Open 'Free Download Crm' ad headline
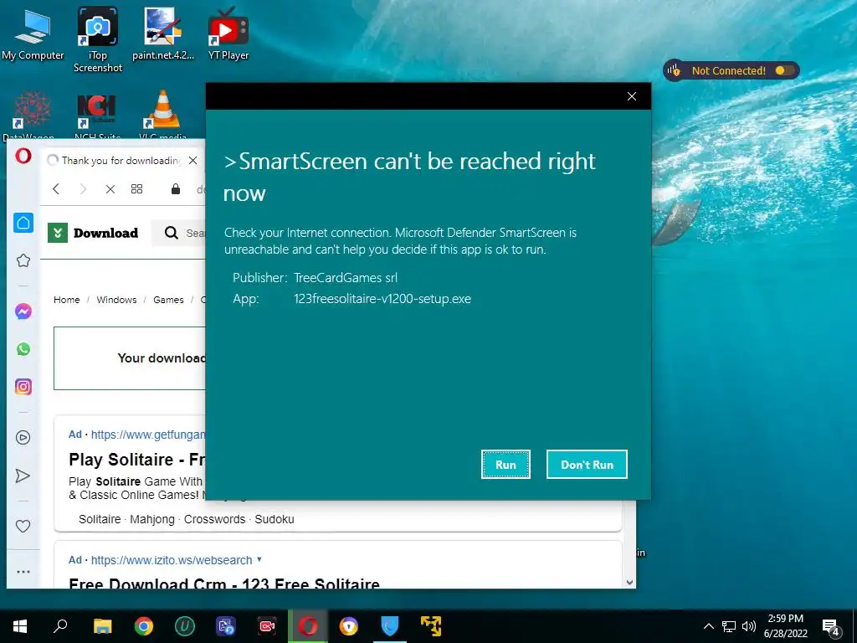857x643 pixels. click(x=224, y=584)
